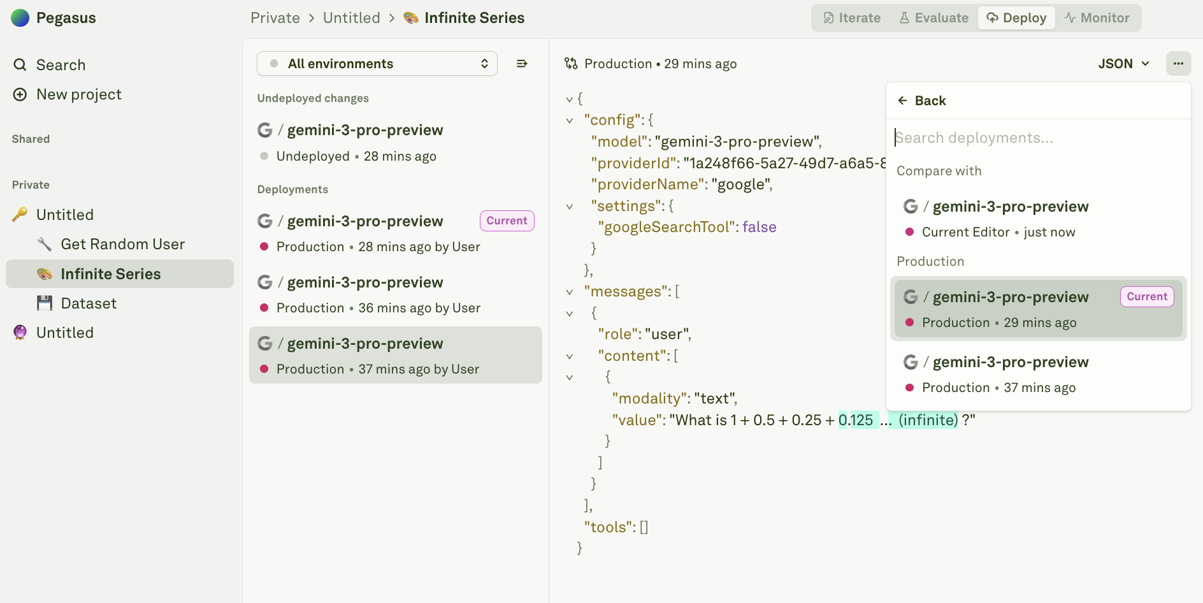This screenshot has width=1203, height=603.
Task: Click the "role": "user" line
Action: pos(645,334)
